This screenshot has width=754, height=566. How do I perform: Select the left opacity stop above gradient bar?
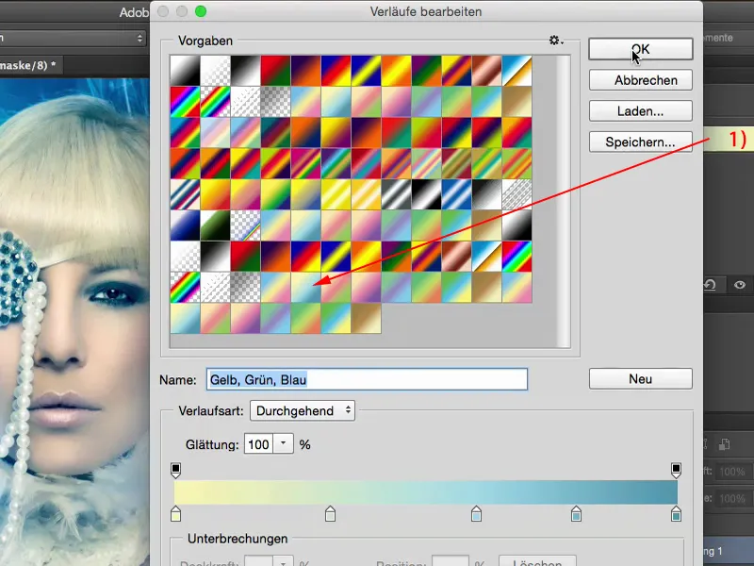click(176, 470)
